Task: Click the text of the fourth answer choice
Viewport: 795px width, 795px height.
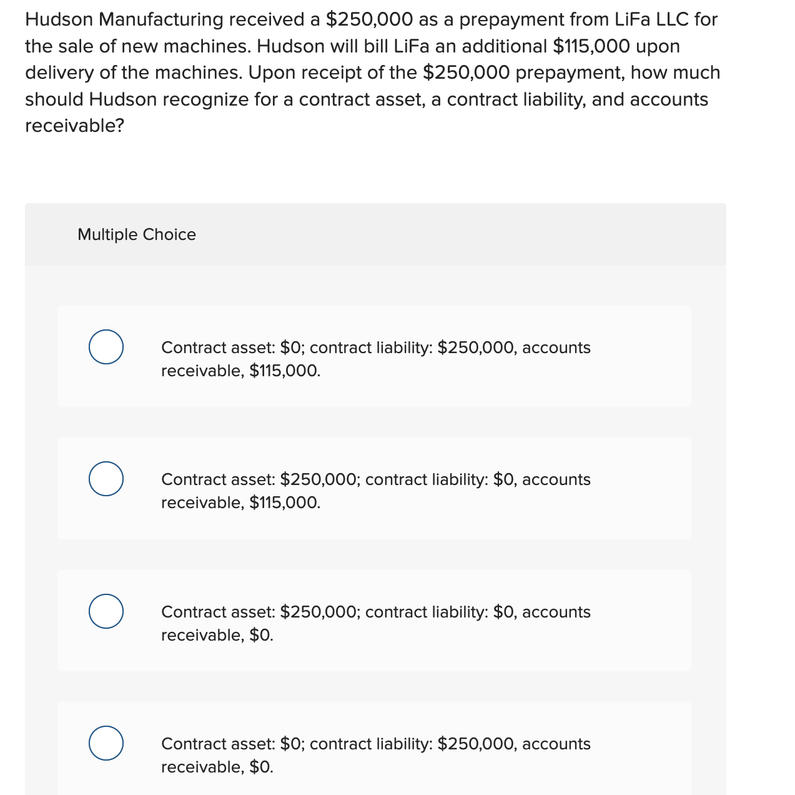Action: (376, 755)
